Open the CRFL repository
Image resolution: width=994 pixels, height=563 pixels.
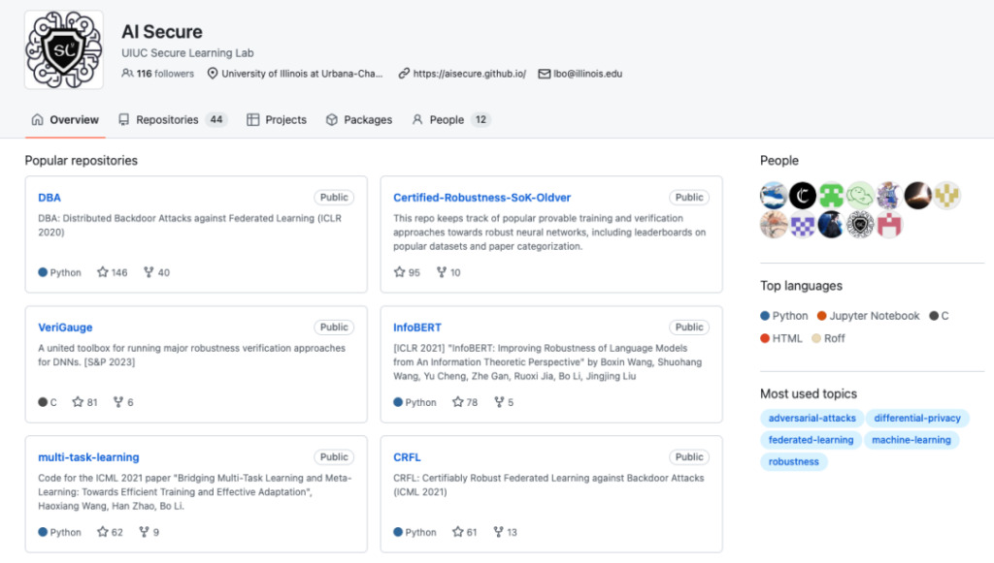[x=407, y=456]
